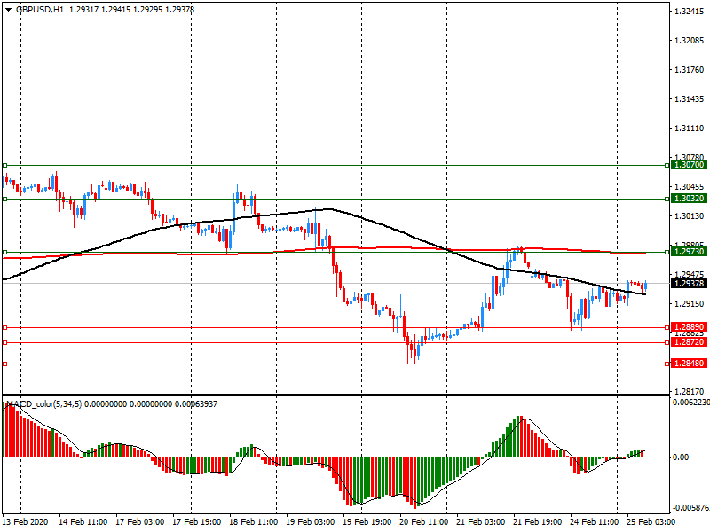The height and width of the screenshot is (532, 710).
Task: Select the 1.31760 price scale value
Action: (x=690, y=70)
